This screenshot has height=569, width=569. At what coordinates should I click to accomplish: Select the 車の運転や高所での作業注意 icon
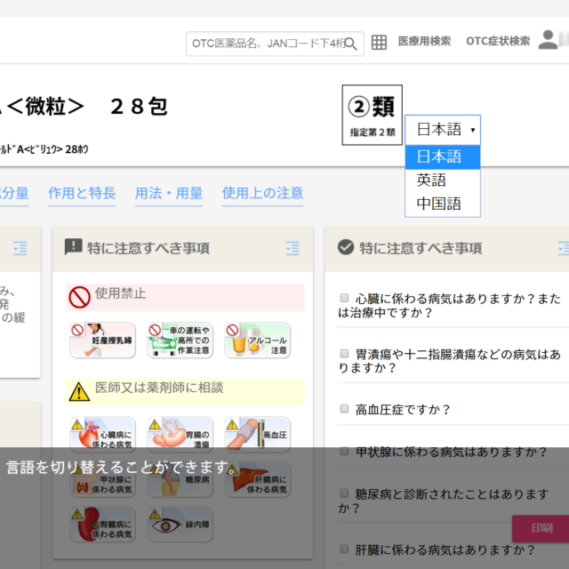point(180,341)
